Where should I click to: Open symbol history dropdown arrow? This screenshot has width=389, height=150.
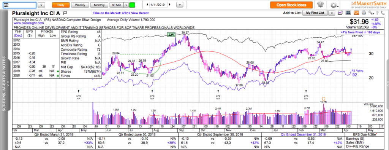coord(42,5)
